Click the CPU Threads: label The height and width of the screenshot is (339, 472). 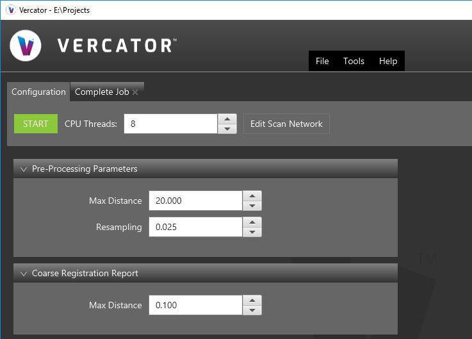coord(90,124)
